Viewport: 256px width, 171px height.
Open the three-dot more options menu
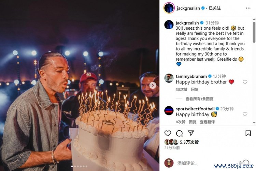tap(248, 8)
